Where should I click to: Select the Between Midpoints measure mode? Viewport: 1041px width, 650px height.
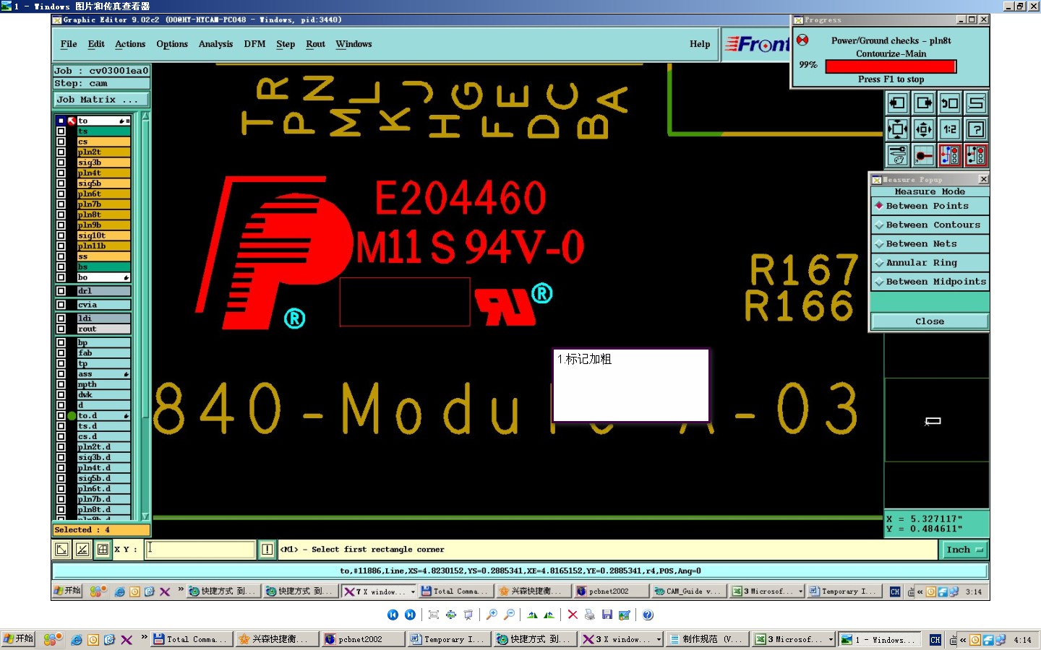click(x=930, y=282)
